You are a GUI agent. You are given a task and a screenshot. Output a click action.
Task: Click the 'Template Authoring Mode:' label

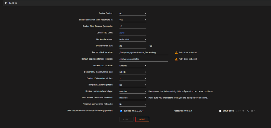coord(101,85)
